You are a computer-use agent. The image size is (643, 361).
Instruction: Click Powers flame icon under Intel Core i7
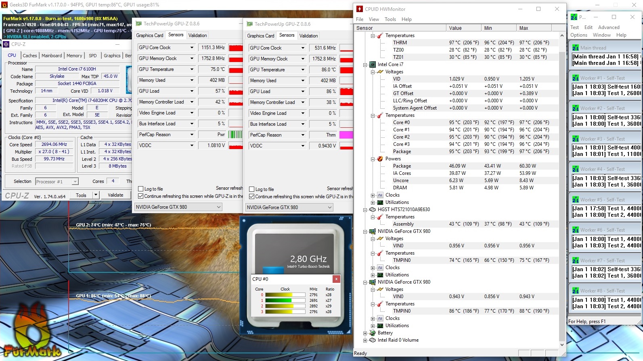pyautogui.click(x=380, y=159)
